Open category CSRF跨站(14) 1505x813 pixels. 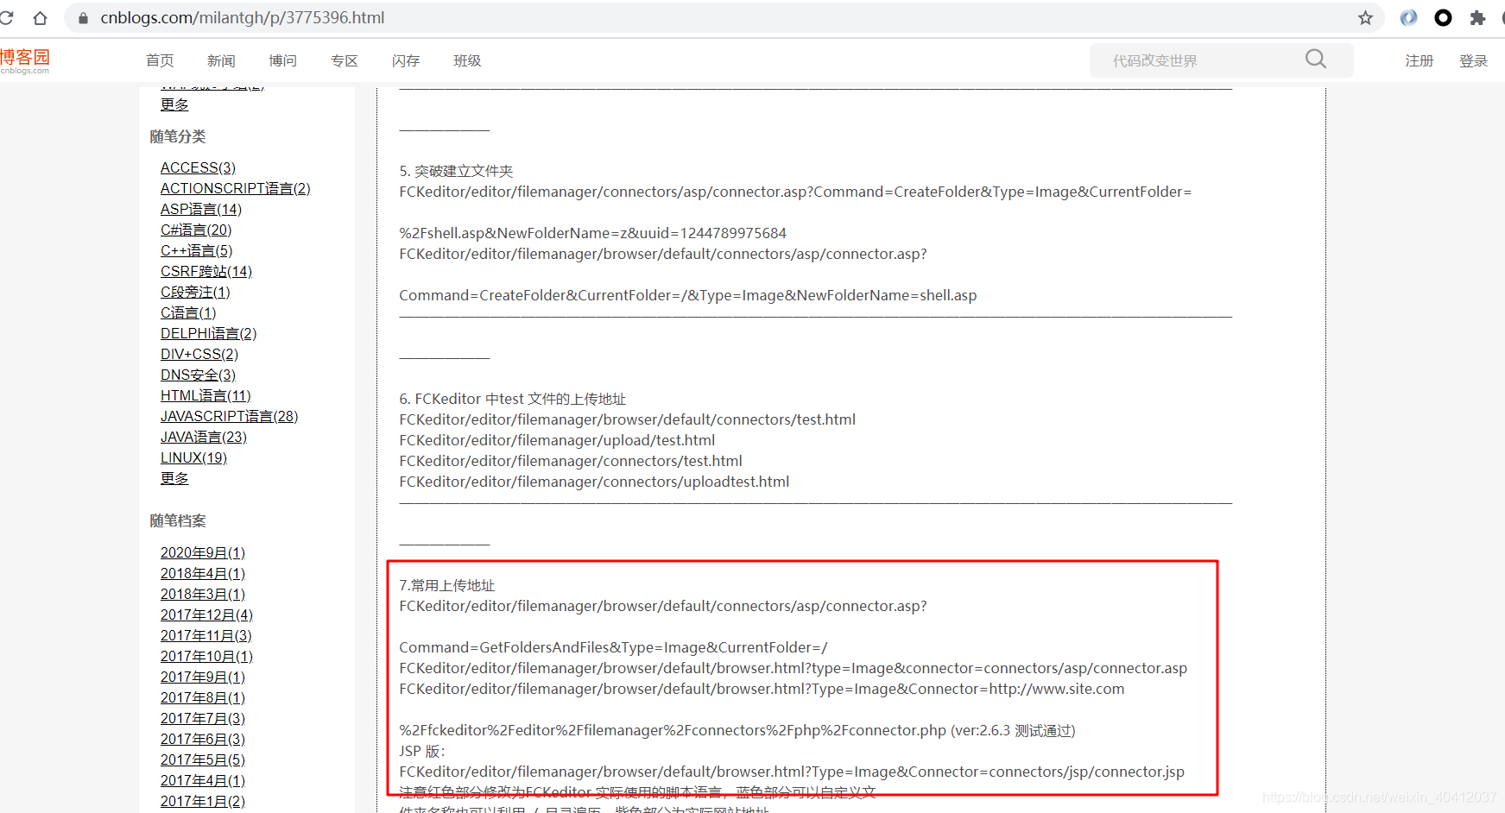pyautogui.click(x=206, y=271)
